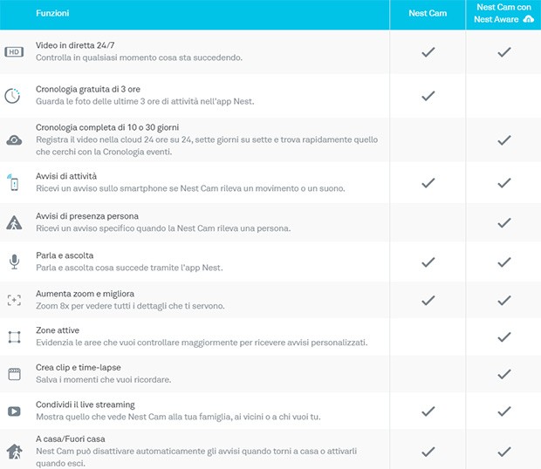The height and width of the screenshot is (469, 541).
Task: Click the live streaming play icon
Action: click(x=14, y=411)
